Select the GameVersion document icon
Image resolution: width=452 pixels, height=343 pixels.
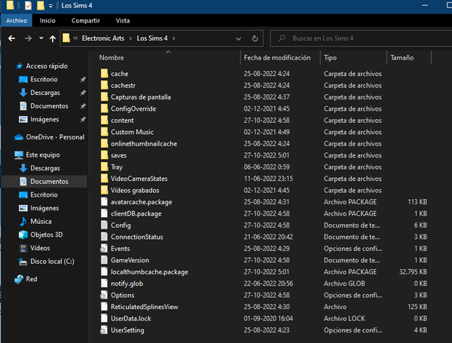pyautogui.click(x=105, y=260)
